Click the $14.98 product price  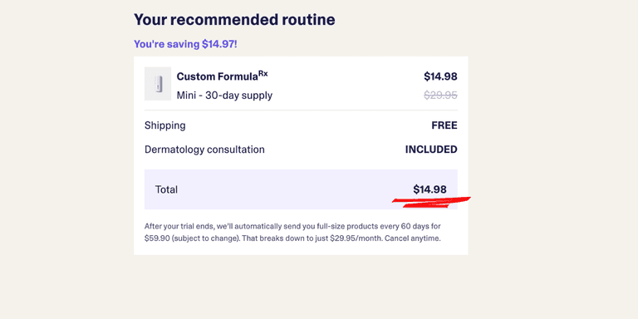(440, 76)
